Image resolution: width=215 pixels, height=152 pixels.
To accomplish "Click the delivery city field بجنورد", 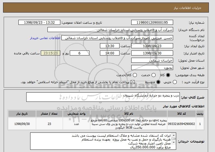I will (x=152, y=68).
